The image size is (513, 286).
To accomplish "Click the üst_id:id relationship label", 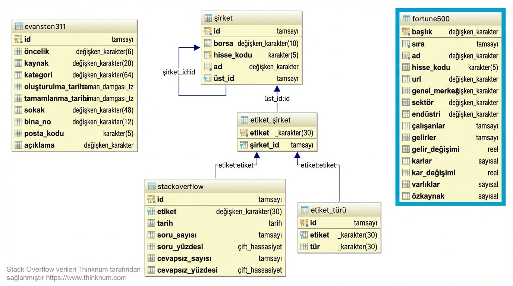I will point(277,99).
